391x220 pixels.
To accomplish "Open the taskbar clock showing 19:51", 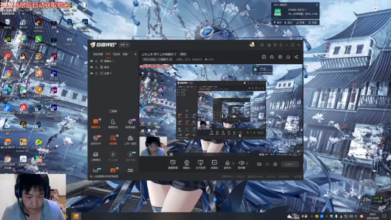I will coord(373,216).
